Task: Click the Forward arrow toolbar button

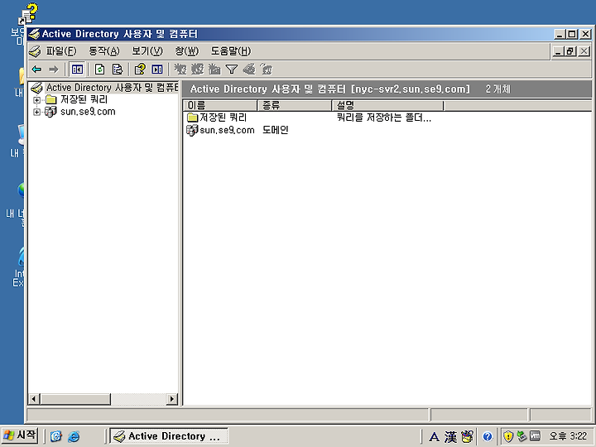Action: tap(54, 70)
